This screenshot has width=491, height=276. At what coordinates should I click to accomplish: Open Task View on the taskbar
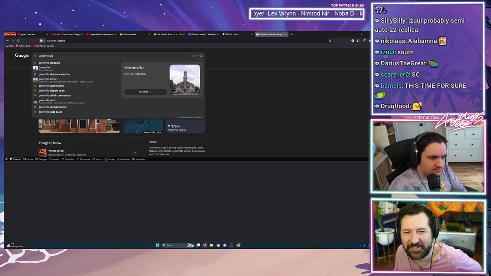[x=198, y=245]
